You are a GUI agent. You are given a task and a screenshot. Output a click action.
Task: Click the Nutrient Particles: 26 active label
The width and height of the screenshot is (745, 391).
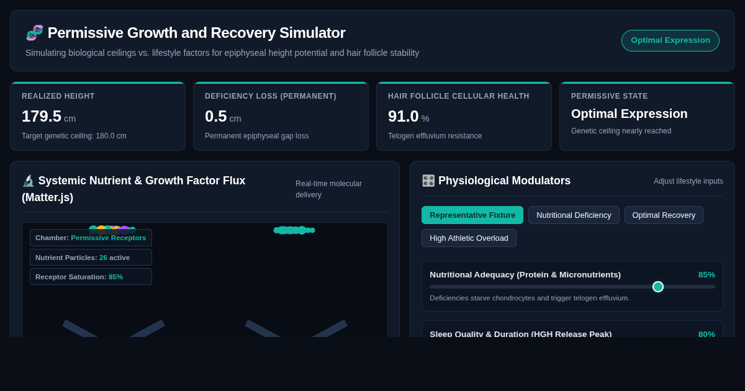pyautogui.click(x=91, y=258)
